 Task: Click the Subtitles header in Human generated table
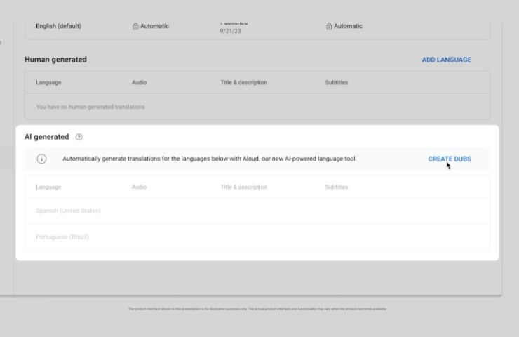click(336, 83)
